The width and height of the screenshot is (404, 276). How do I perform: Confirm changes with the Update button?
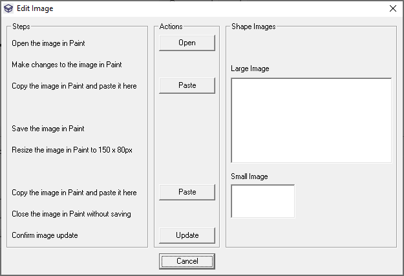[187, 235]
